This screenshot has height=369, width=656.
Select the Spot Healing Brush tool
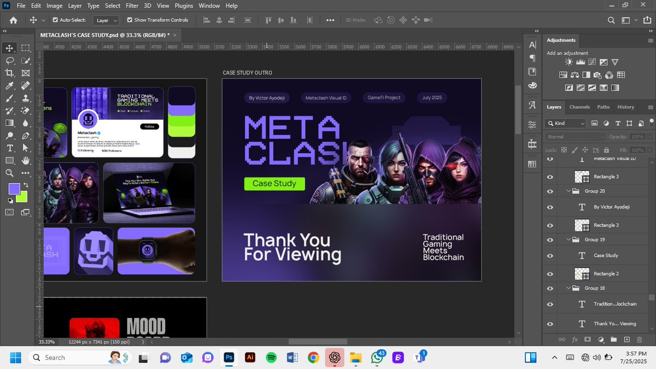coord(25,86)
